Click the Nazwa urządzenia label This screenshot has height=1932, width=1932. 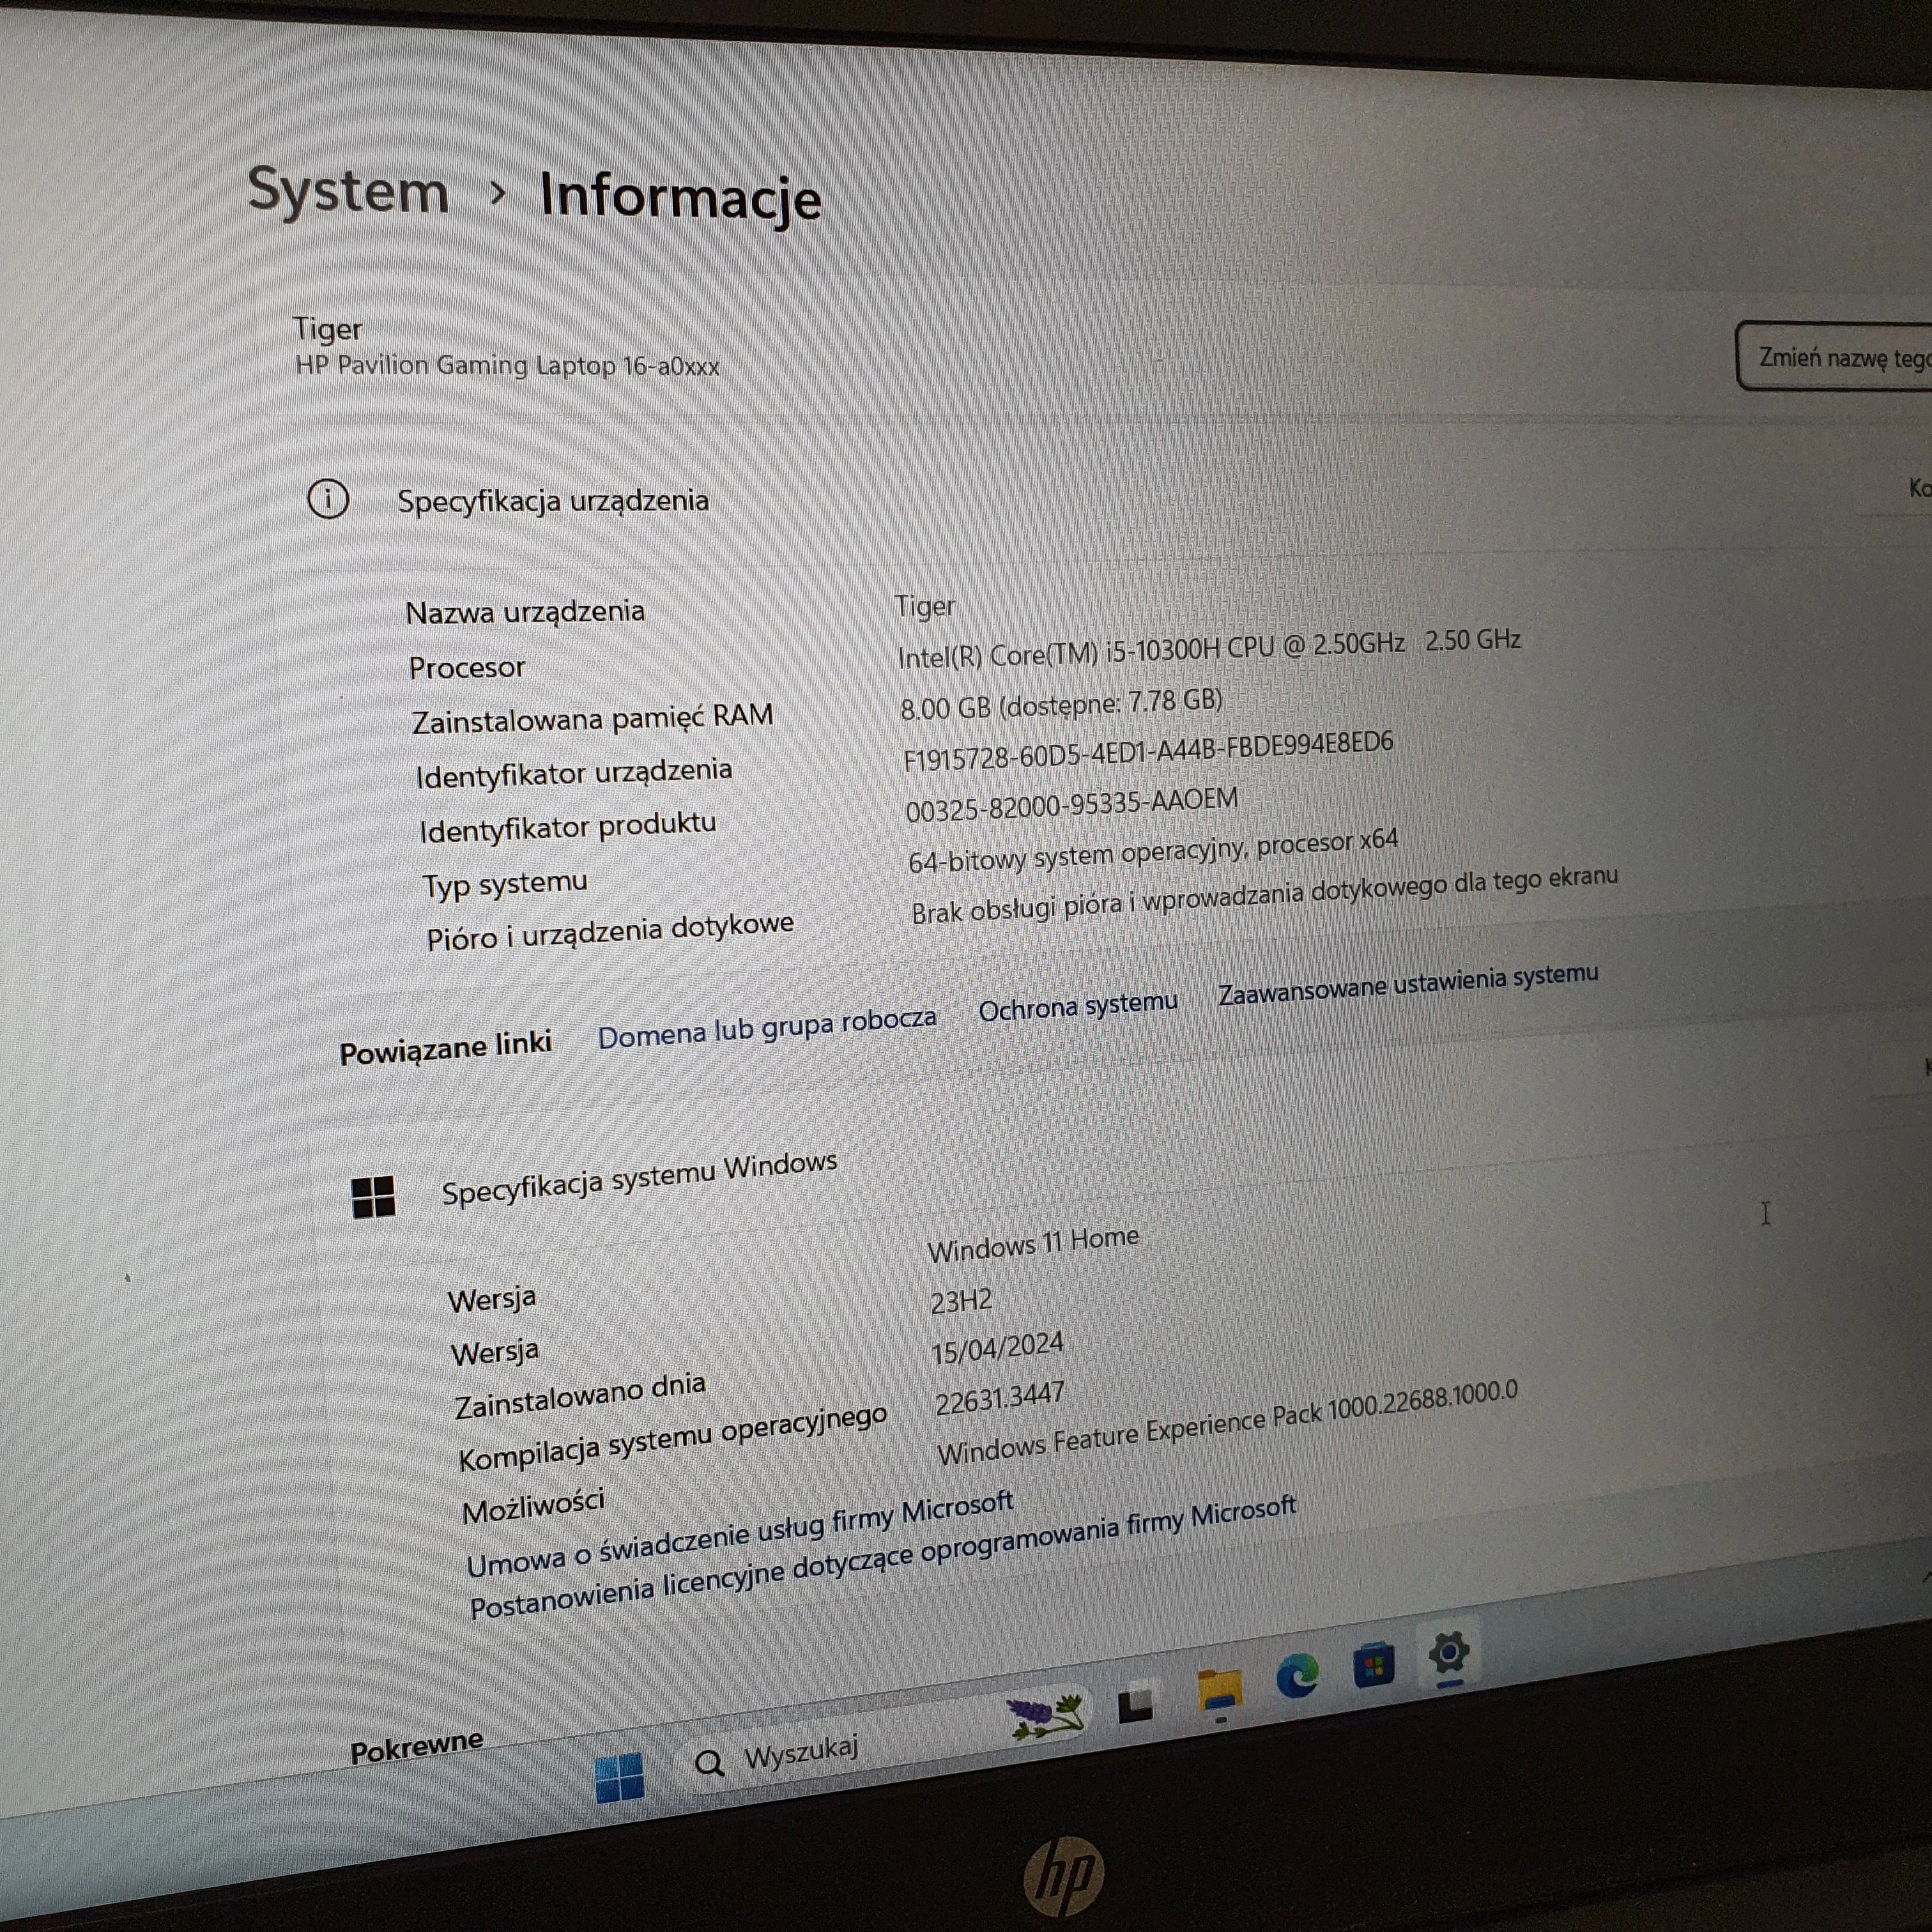pyautogui.click(x=525, y=611)
